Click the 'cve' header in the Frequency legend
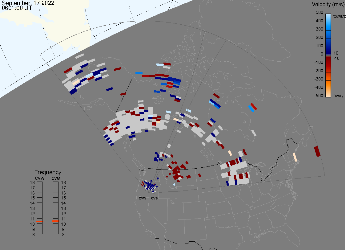The image size is (346, 250). tap(56, 178)
